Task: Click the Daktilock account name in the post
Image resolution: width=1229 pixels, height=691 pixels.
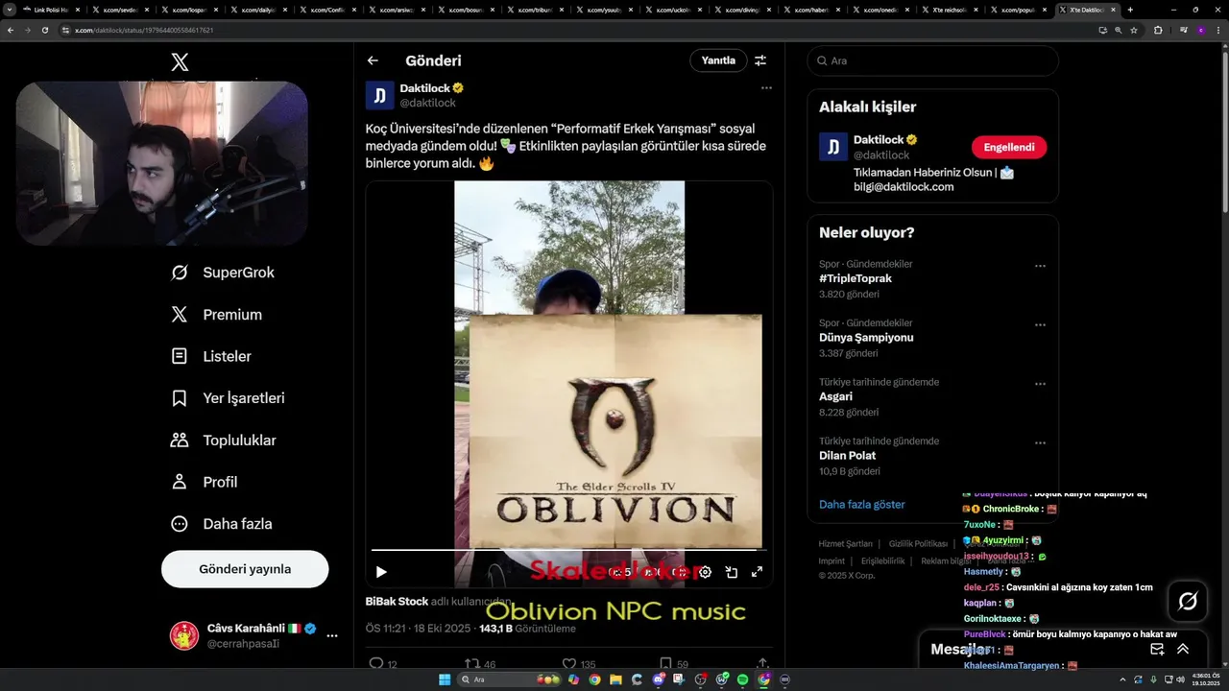Action: coord(425,87)
